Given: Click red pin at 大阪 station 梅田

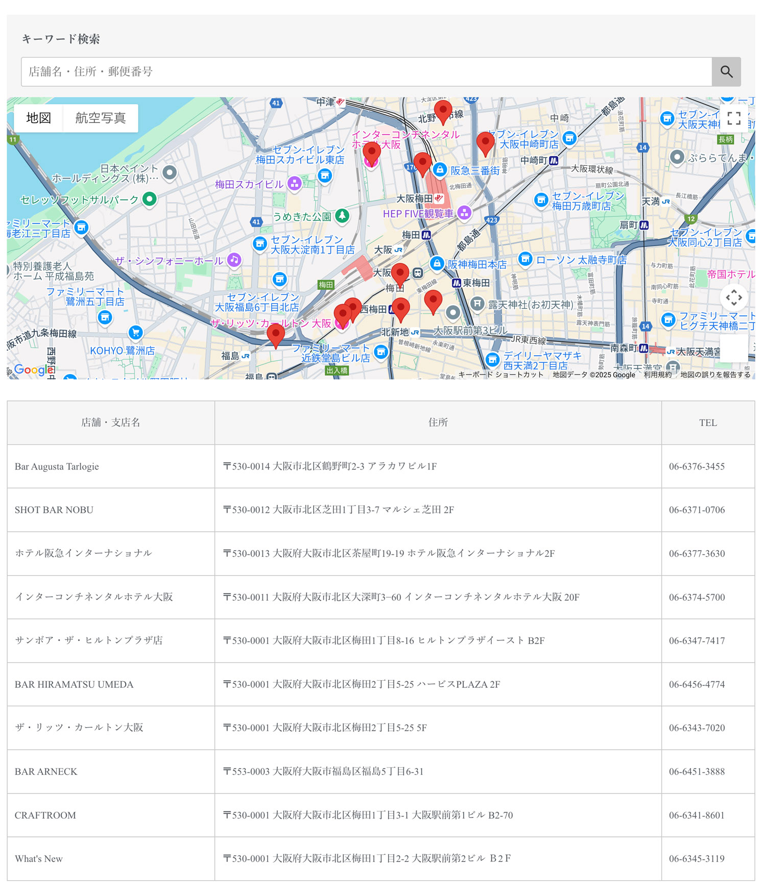Looking at the screenshot, I should click(400, 276).
